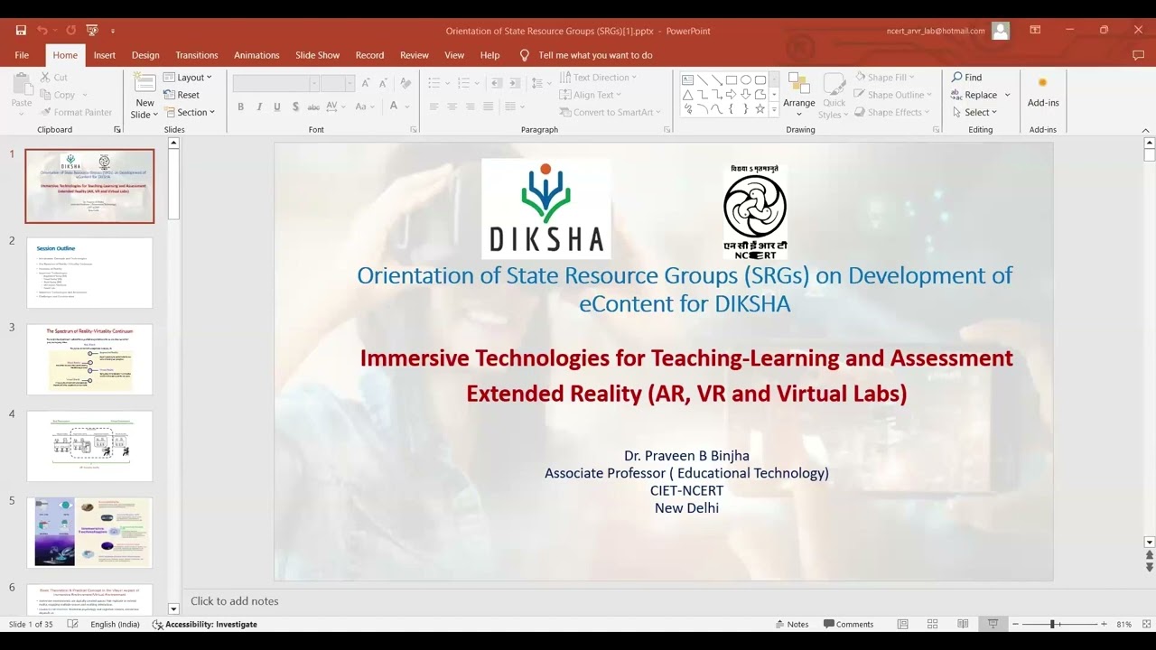Viewport: 1156px width, 650px height.
Task: Expand the shapes gallery More button
Action: pos(774,109)
